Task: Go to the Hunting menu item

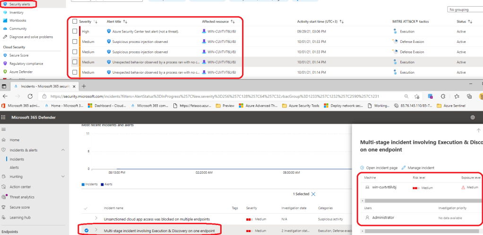Action: click(x=16, y=176)
